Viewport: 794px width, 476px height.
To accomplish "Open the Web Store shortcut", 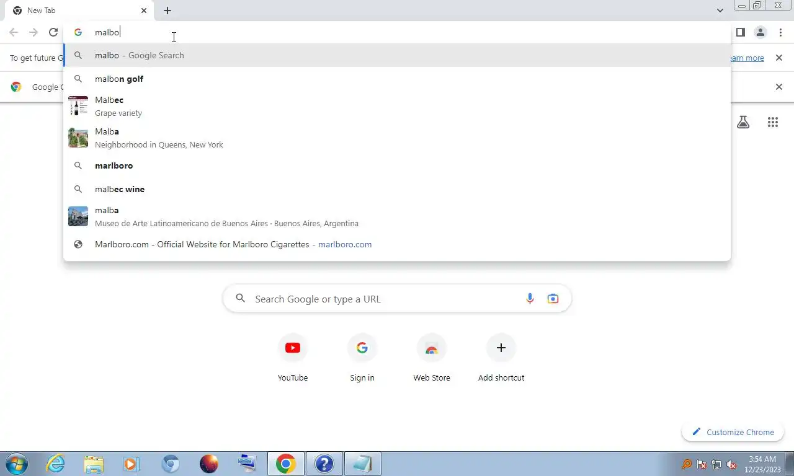I will pos(432,358).
